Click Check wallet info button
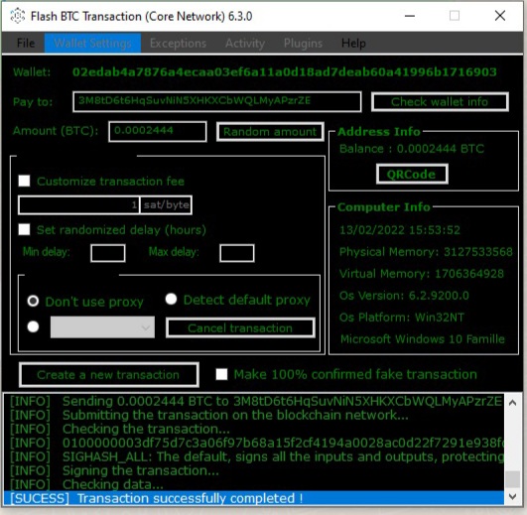This screenshot has width=527, height=515. point(440,102)
